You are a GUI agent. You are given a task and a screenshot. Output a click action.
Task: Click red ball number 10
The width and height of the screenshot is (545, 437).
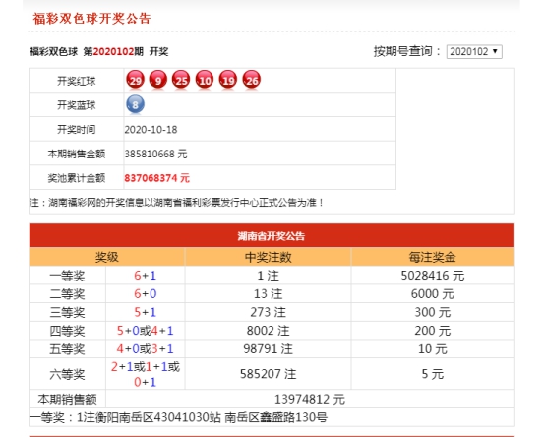pos(205,80)
